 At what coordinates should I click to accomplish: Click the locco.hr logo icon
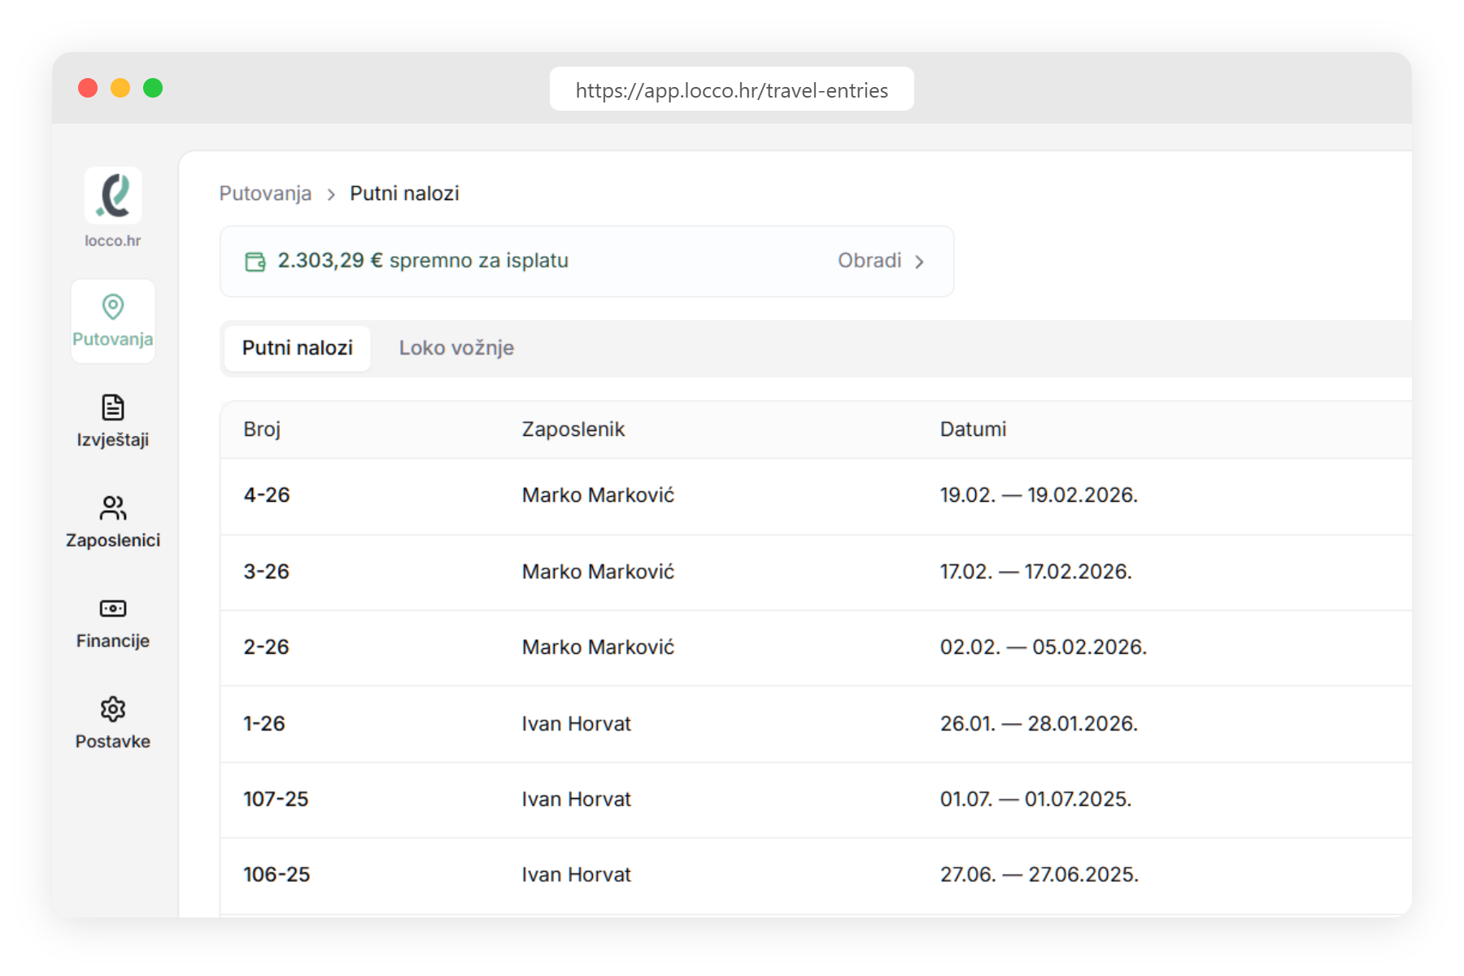click(113, 196)
